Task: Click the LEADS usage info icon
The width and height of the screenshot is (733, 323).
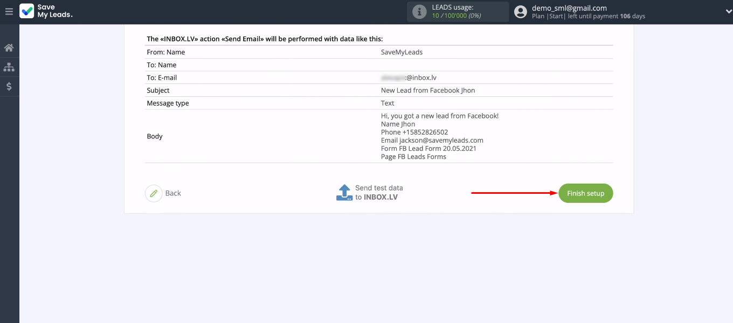Action: [x=419, y=12]
